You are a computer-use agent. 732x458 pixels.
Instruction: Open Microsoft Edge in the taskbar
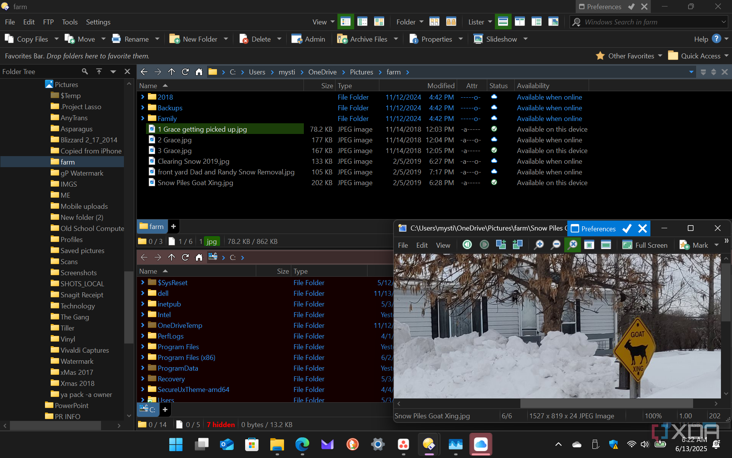pyautogui.click(x=302, y=444)
